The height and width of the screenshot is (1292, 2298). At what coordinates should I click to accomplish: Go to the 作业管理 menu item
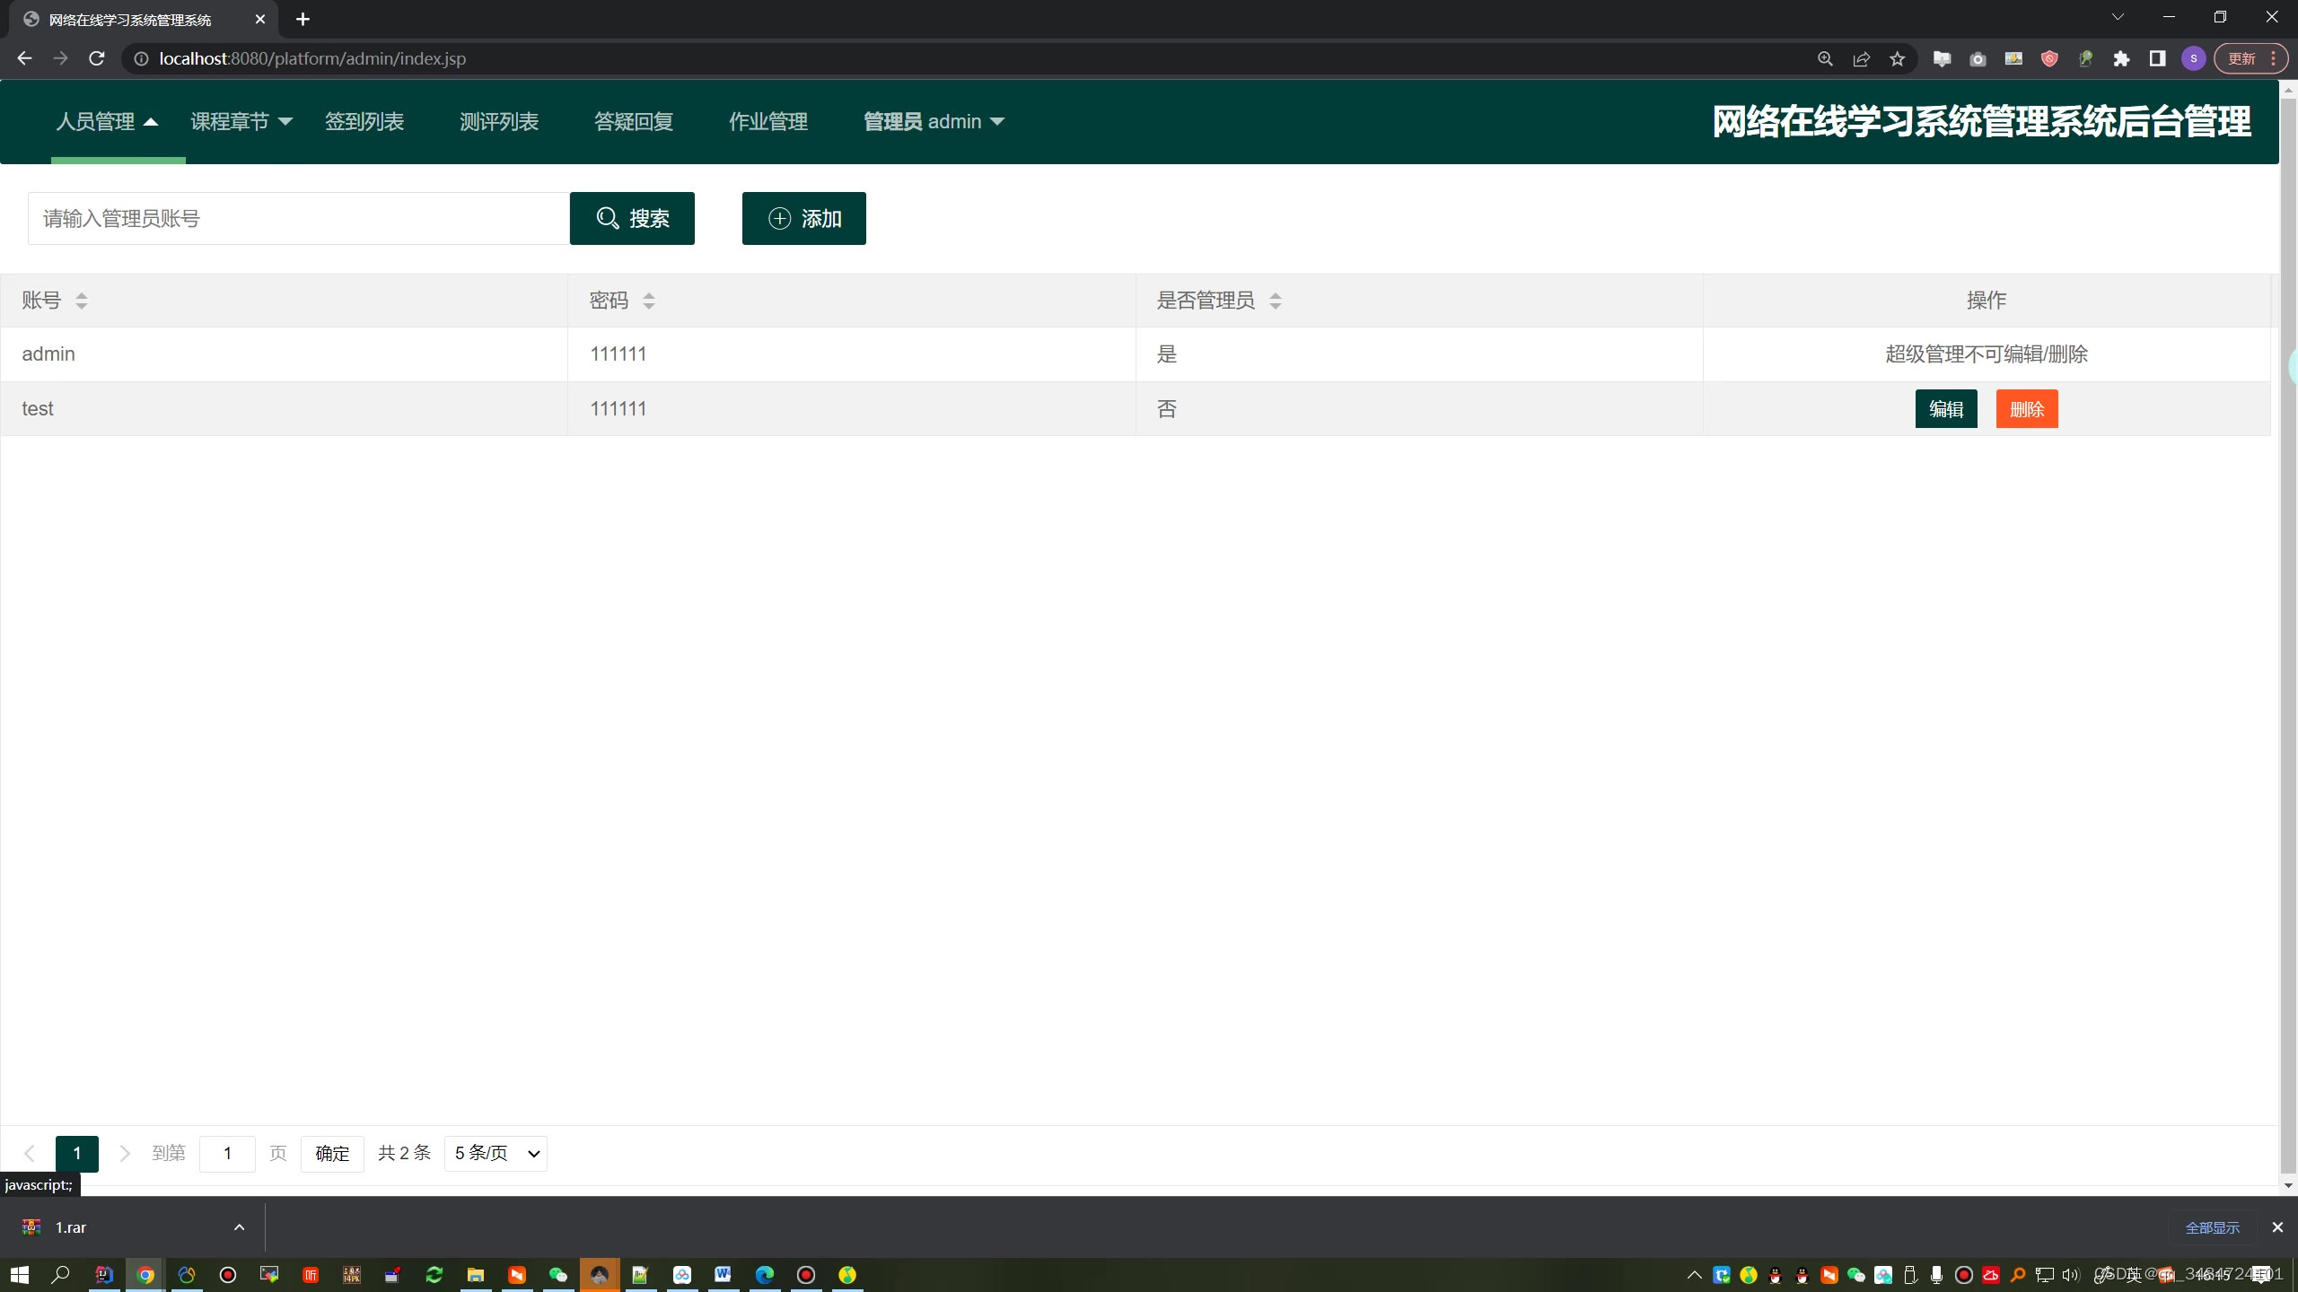click(768, 121)
